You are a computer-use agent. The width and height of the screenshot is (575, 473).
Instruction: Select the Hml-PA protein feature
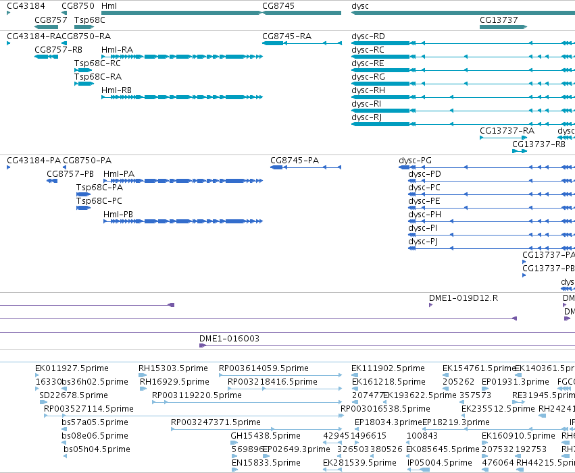(x=183, y=181)
